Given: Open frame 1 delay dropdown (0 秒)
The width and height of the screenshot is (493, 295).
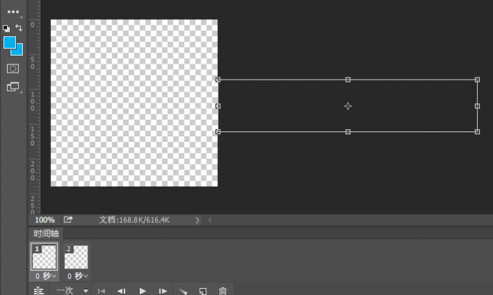Looking at the screenshot, I should tap(45, 276).
